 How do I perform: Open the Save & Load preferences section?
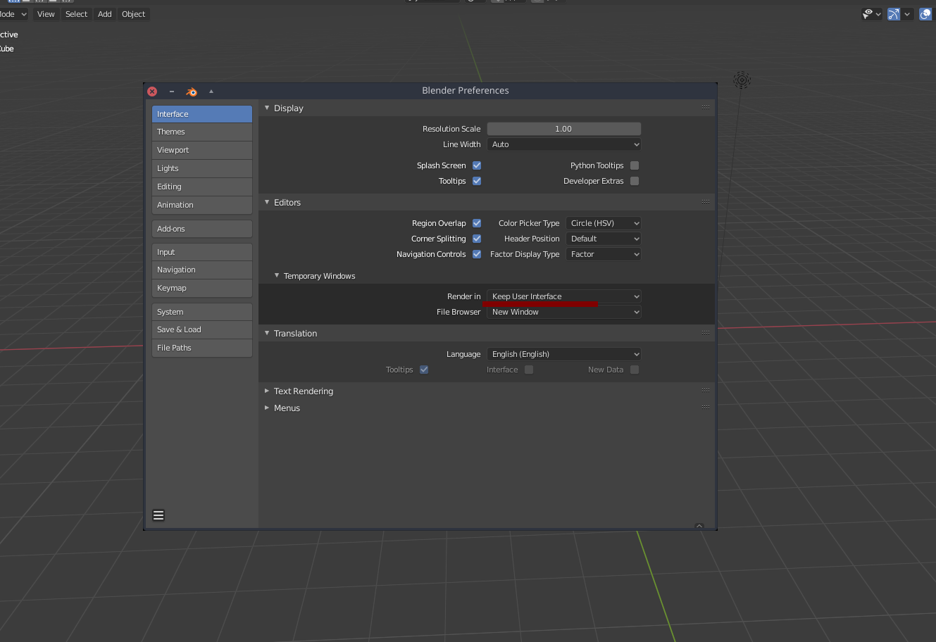(x=202, y=329)
